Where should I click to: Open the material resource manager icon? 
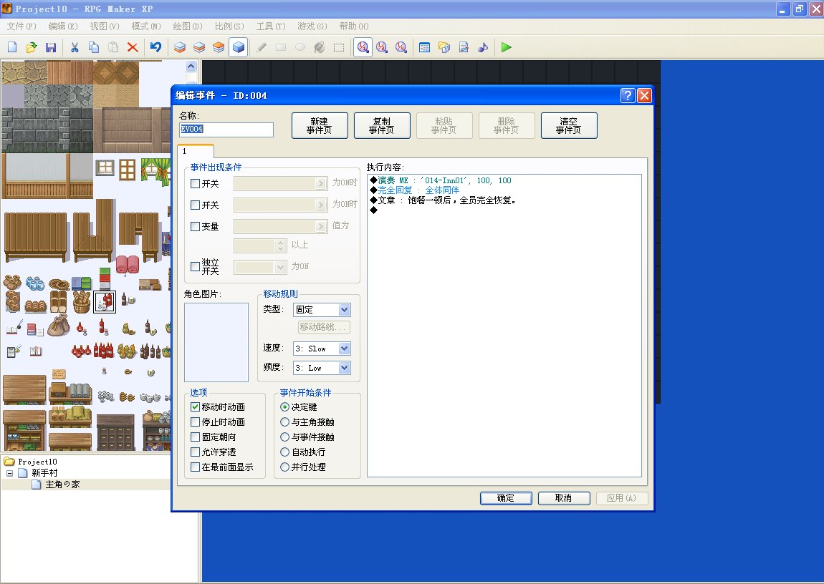tap(444, 47)
